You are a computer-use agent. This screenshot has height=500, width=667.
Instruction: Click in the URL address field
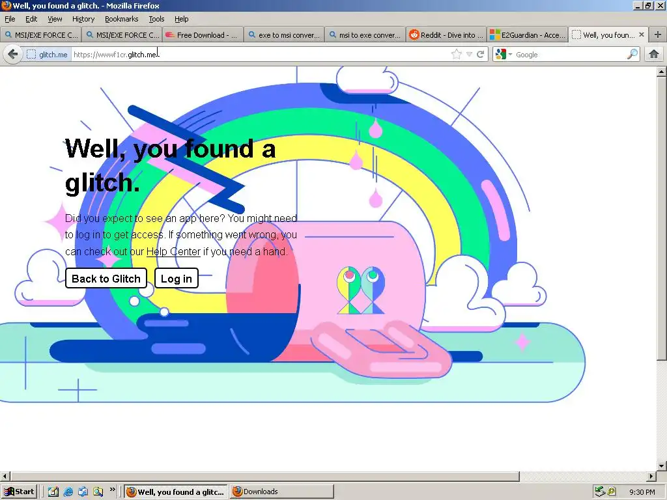coord(259,55)
